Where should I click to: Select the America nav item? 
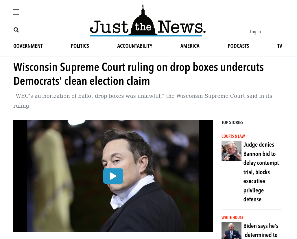click(x=190, y=46)
